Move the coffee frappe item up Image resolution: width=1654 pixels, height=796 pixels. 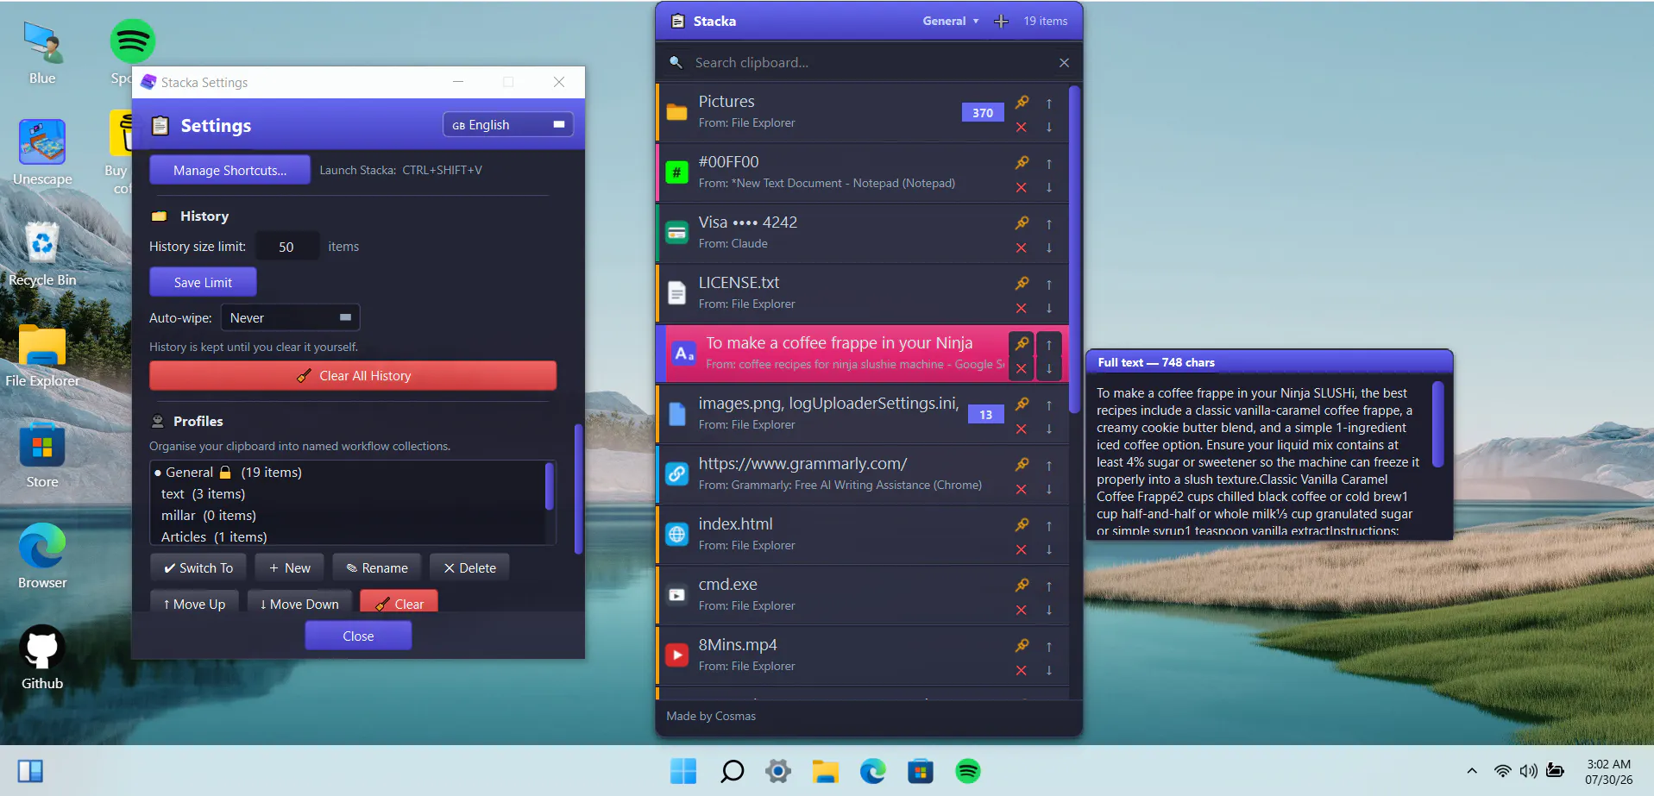1049,344
